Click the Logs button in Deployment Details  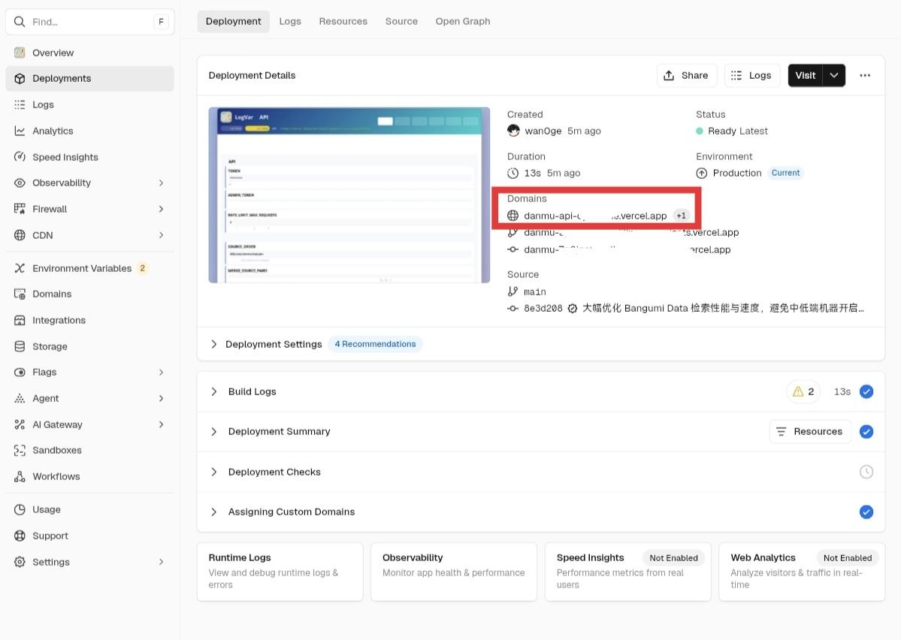click(x=752, y=75)
